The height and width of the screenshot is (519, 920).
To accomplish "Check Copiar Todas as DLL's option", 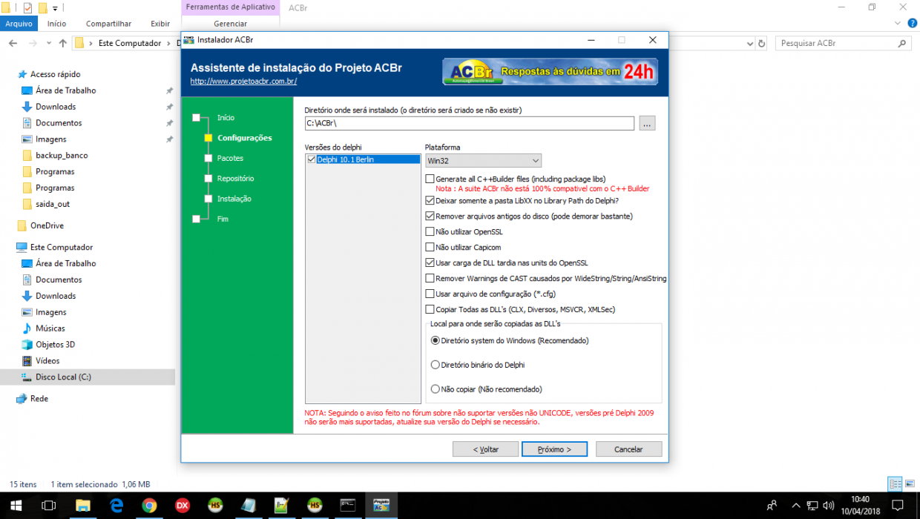I will 430,309.
